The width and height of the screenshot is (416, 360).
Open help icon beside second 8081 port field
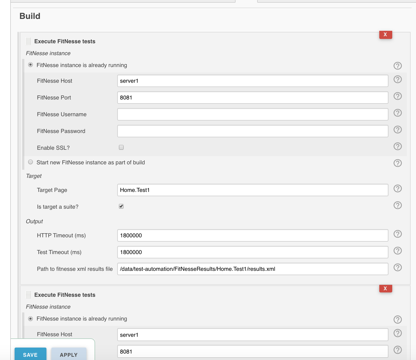pos(397,350)
